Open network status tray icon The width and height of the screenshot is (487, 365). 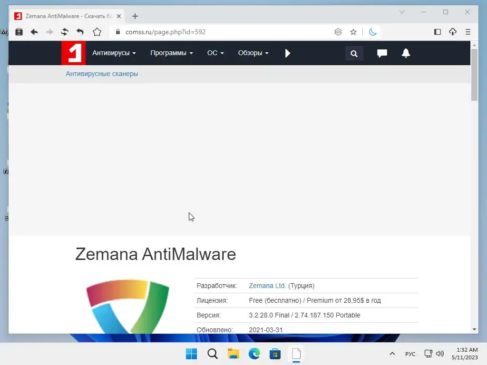coord(429,354)
